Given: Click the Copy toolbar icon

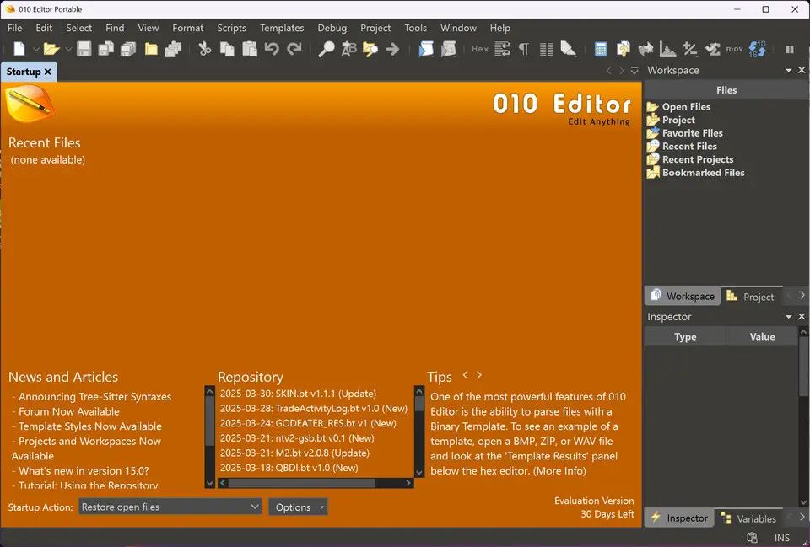Looking at the screenshot, I should [227, 49].
